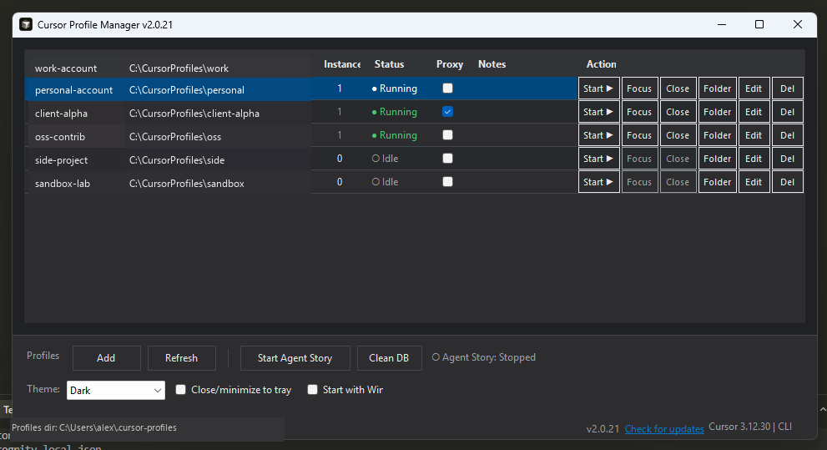Click the Profiles dir path status text

coord(93,427)
